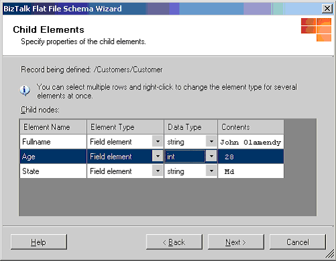
Task: Click the blue information icon
Action: [25, 90]
